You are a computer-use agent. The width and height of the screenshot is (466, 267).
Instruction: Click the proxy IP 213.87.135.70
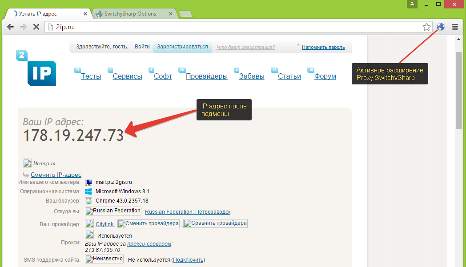[103, 250]
